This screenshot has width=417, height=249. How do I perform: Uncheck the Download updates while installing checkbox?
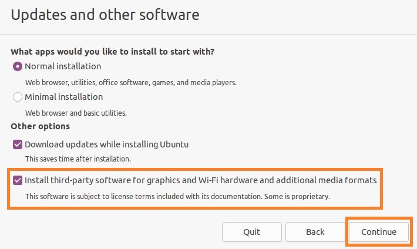point(18,144)
